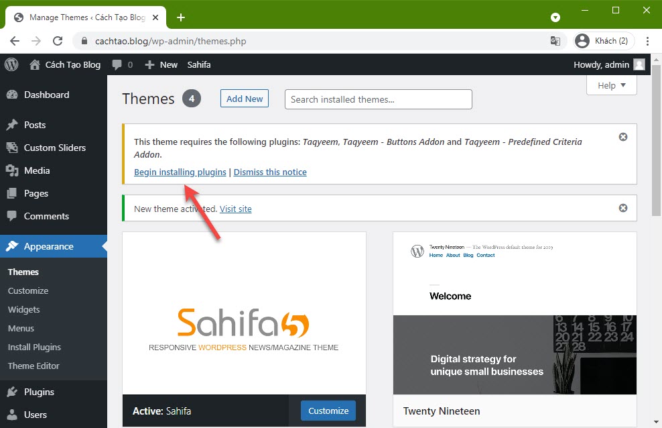Viewport: 662px width, 428px height.
Task: Open the tab search dropdown circle
Action: 555,17
